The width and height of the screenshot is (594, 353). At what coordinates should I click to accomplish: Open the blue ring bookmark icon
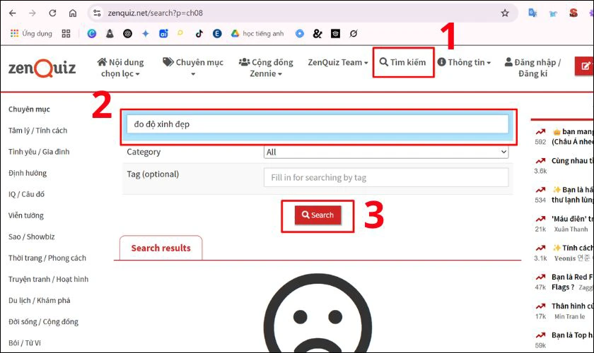click(x=300, y=34)
